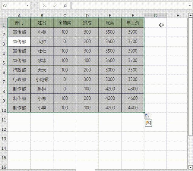The width and height of the screenshot is (193, 171).
Task: Click total salary 4400 cell
Action: pos(133,108)
